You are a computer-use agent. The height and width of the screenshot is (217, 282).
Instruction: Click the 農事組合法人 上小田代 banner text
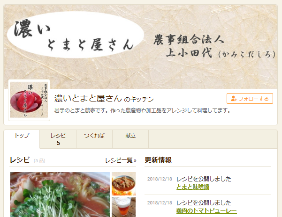point(214,47)
